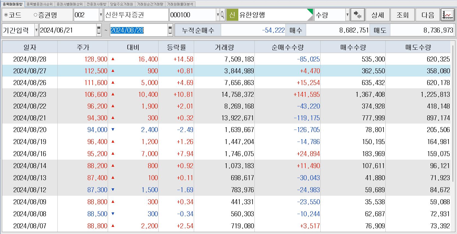Click volume 441,331 on 2024/08/09
The width and height of the screenshot is (457, 234).
click(x=242, y=202)
